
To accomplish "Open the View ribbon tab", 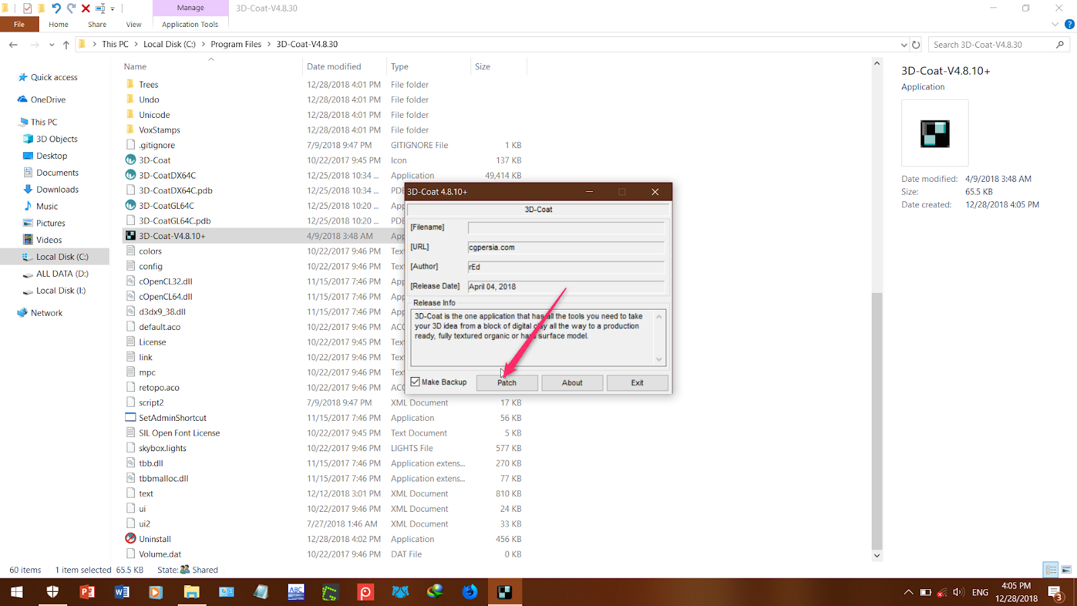I will 134,24.
